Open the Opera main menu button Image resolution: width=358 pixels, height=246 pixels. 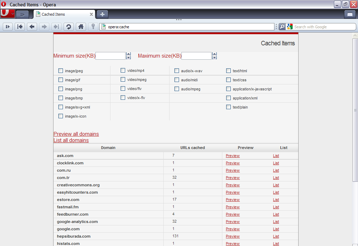tap(8, 14)
